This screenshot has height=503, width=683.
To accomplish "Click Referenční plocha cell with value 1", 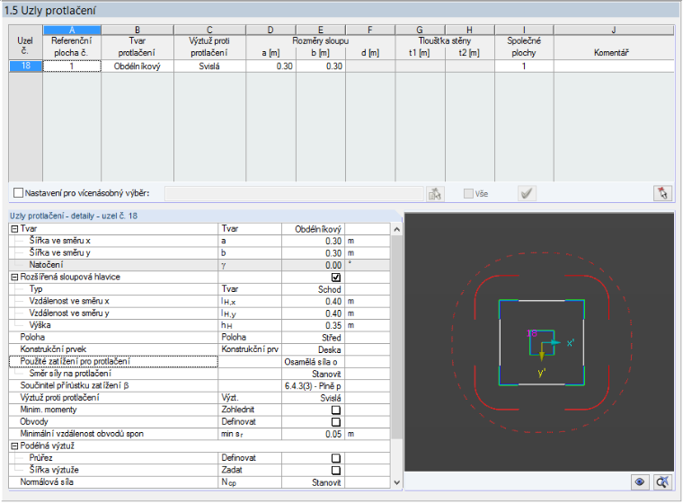I will click(72, 66).
